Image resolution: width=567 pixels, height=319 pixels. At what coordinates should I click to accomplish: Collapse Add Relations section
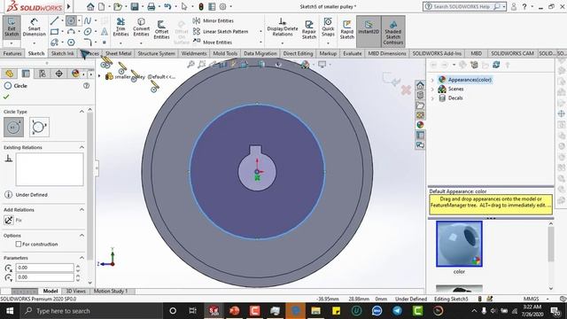coord(82,209)
